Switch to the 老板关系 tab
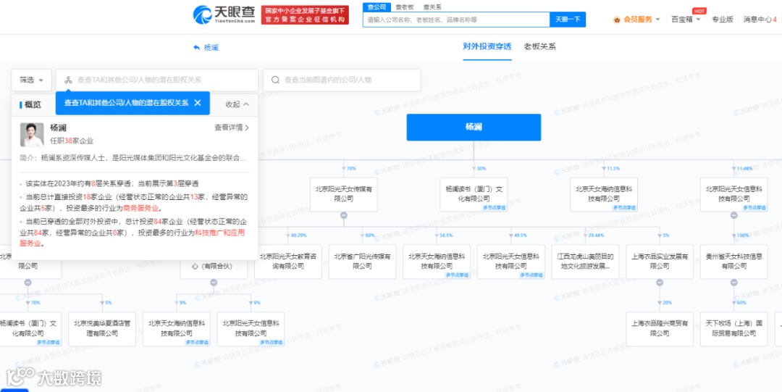The image size is (782, 392). pos(539,46)
